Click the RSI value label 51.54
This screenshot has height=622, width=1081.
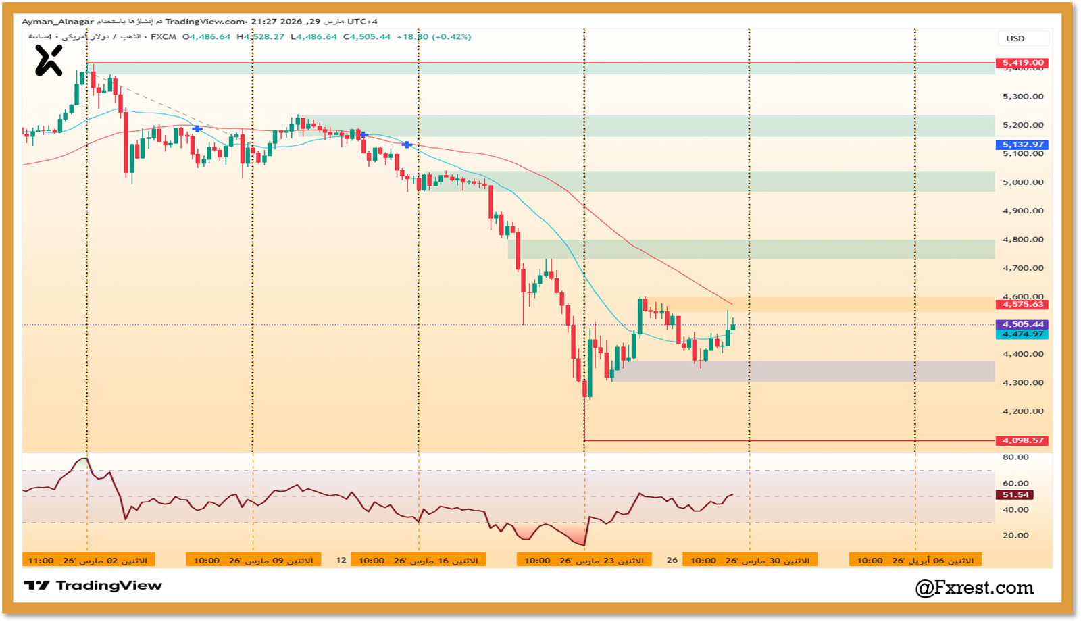click(1015, 495)
